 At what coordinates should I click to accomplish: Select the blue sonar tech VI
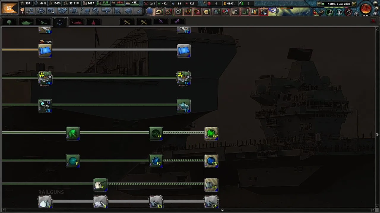(156, 161)
